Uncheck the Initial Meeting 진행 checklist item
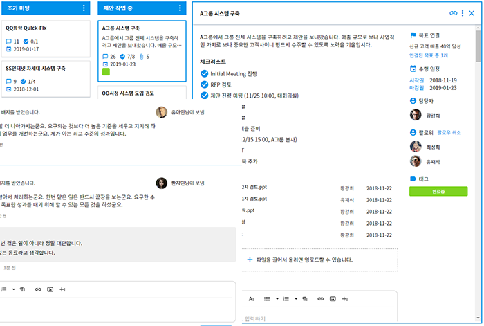The width and height of the screenshot is (484, 326). pyautogui.click(x=204, y=73)
